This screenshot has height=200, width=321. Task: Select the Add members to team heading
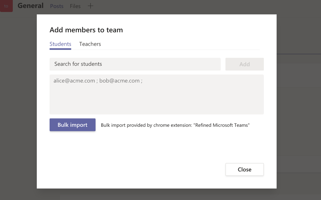pyautogui.click(x=86, y=30)
